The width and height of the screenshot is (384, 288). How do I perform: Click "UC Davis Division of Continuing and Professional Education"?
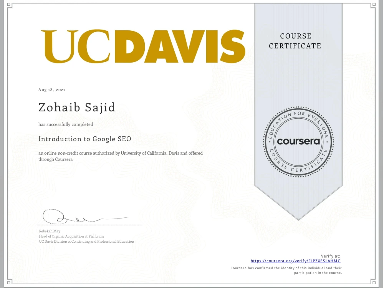(86, 242)
